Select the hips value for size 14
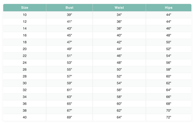 click(x=169, y=28)
